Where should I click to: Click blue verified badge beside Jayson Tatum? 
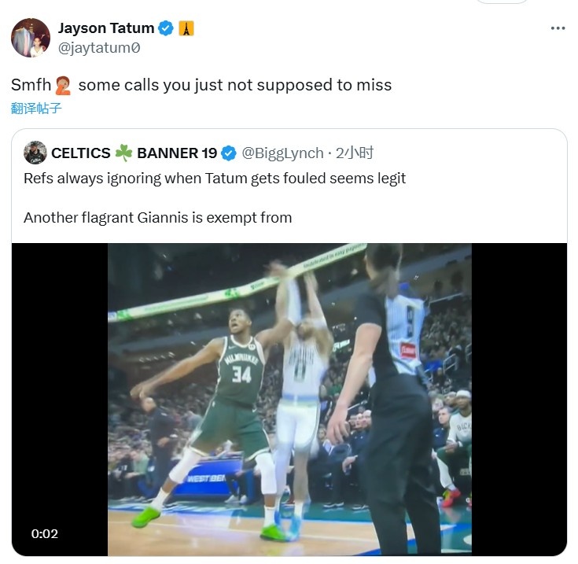[x=167, y=28]
